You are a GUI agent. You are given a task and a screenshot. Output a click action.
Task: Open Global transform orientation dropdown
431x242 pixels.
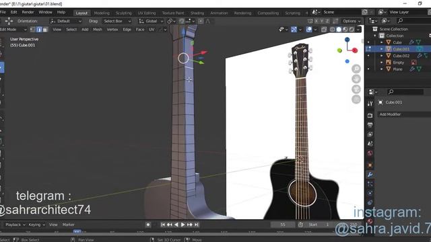coord(151,21)
